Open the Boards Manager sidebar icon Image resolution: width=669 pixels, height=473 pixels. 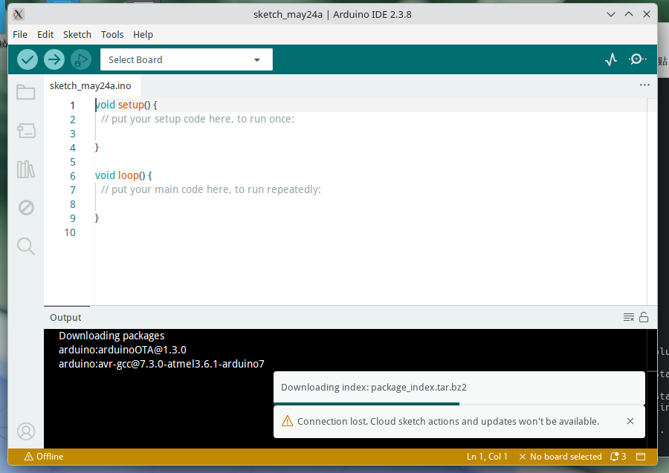pyautogui.click(x=26, y=131)
